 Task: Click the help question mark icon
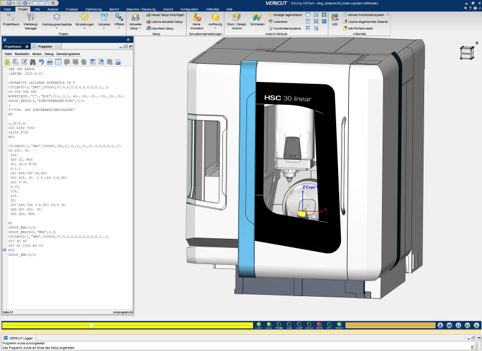click(x=471, y=8)
